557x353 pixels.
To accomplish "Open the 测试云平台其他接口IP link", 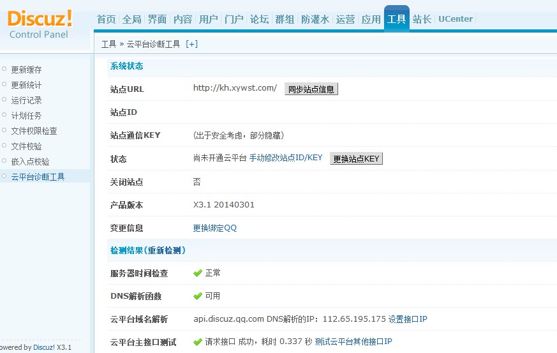I will pos(353,342).
